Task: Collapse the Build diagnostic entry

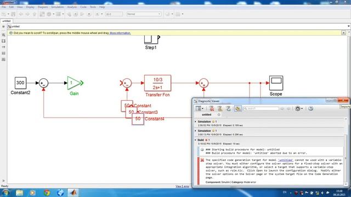Action: [195, 140]
